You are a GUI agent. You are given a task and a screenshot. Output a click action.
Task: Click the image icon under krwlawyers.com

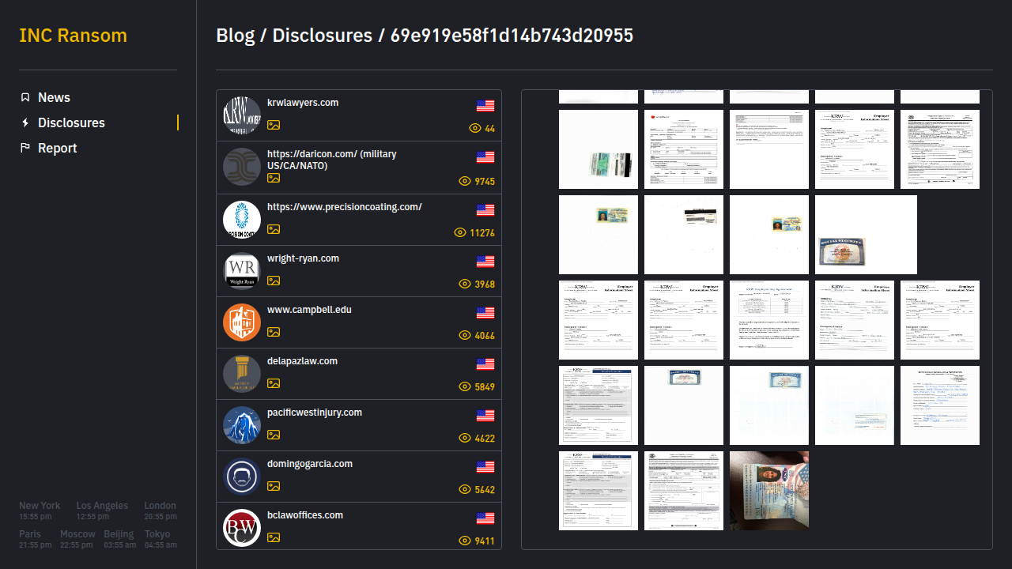click(x=274, y=125)
